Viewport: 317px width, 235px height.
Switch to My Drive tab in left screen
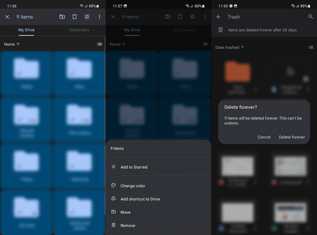click(x=27, y=30)
